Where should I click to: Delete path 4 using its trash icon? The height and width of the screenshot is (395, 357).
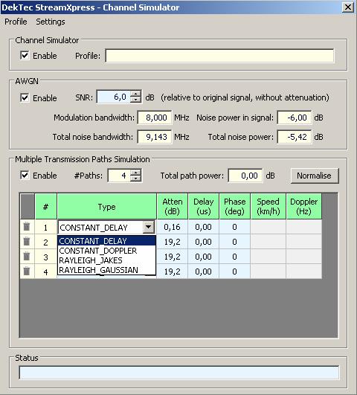27,272
